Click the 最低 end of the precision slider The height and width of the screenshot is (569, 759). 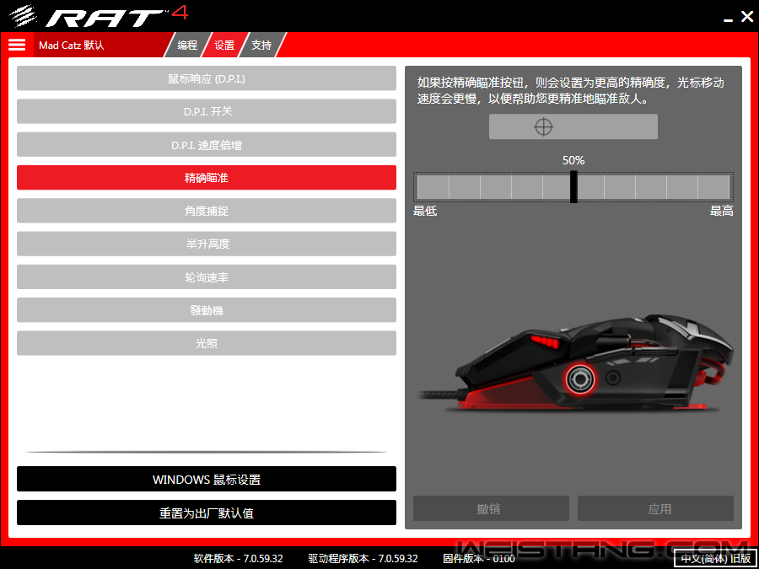[425, 211]
